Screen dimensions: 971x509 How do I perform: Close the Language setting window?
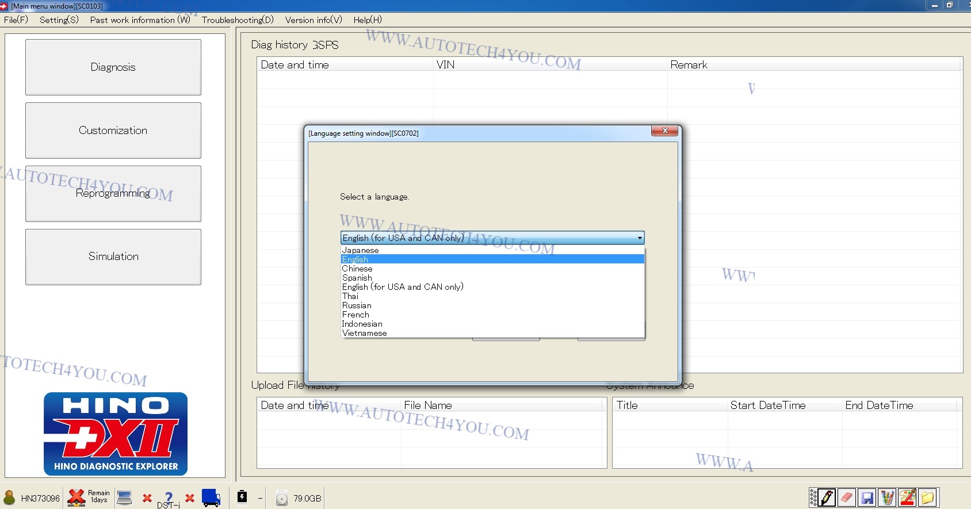click(x=664, y=131)
